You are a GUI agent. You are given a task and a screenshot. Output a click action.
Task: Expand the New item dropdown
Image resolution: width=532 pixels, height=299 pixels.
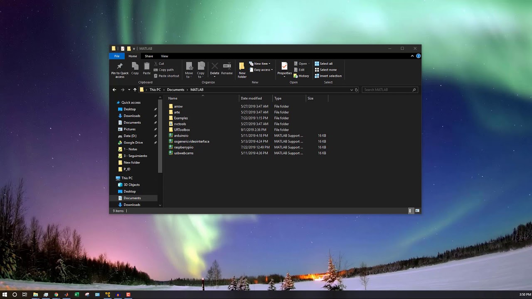click(x=260, y=64)
